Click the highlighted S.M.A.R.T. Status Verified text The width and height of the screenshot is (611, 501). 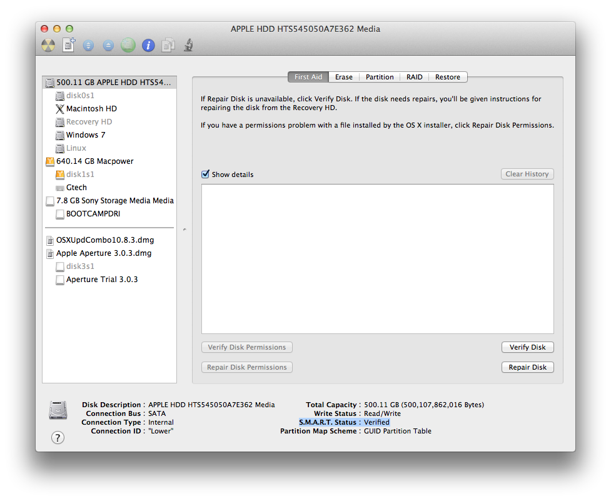point(345,422)
